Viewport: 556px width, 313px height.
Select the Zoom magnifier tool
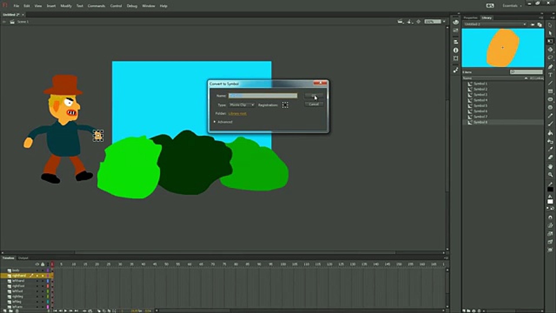[x=550, y=175]
